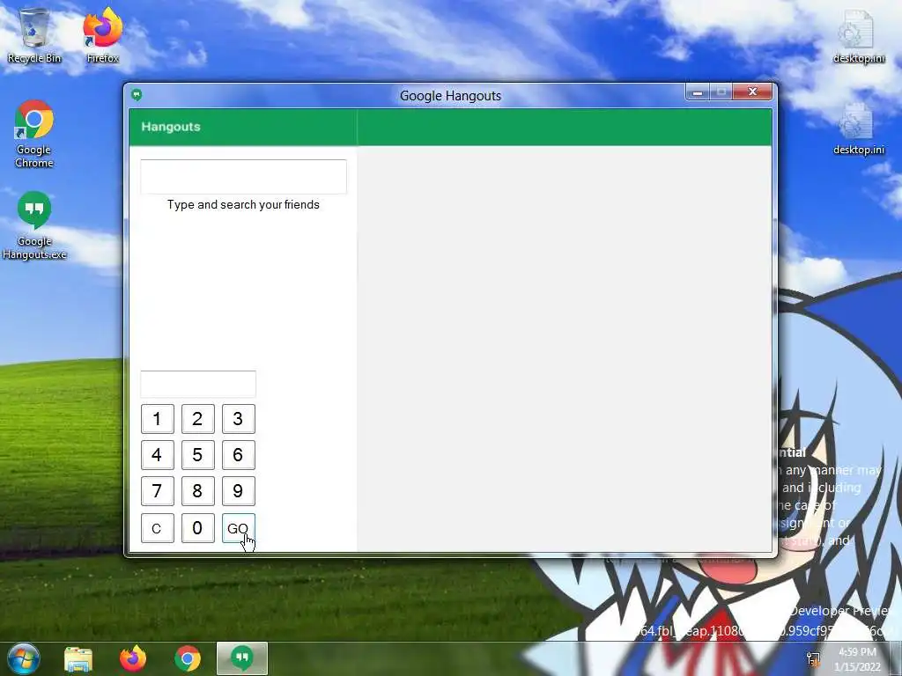Tap digit 6 on the keypad

point(238,455)
